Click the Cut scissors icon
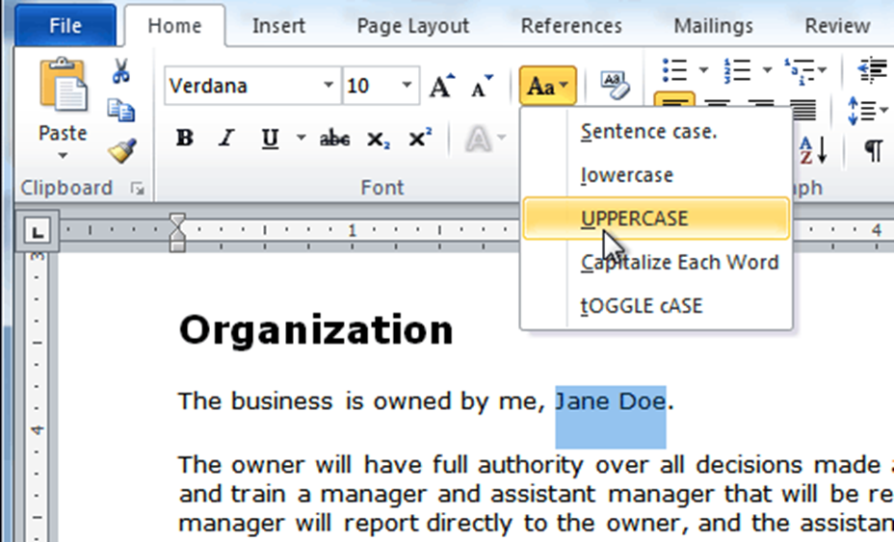Image resolution: width=894 pixels, height=542 pixels. click(120, 71)
